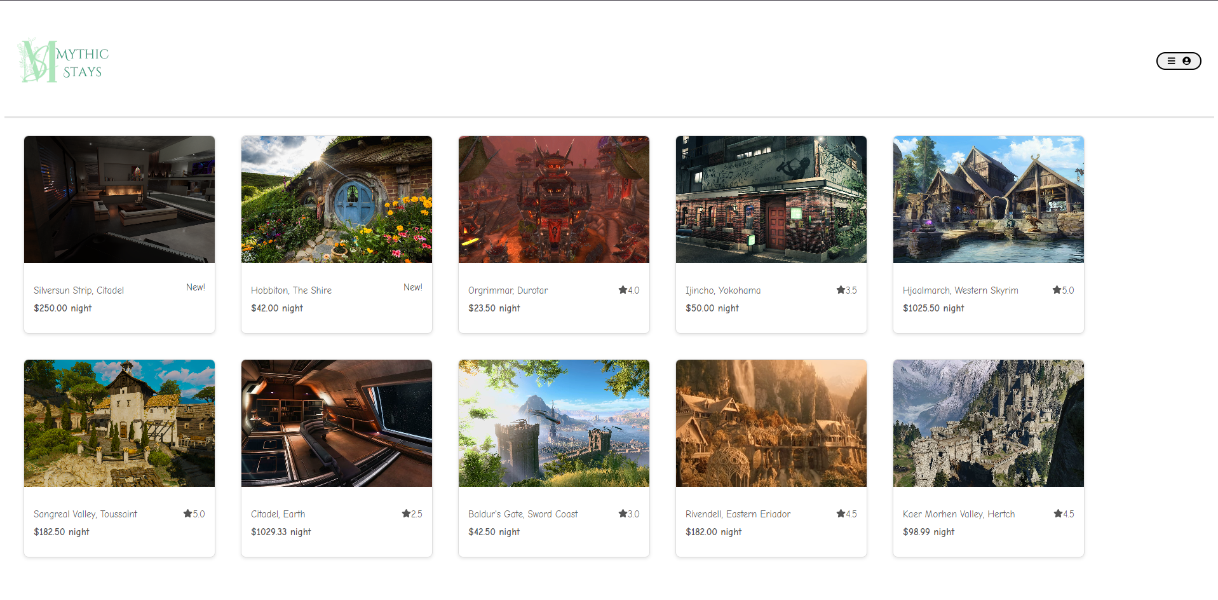1218x600 pixels.
Task: Click the star rating icon for Orgrimmar
Action: pos(623,290)
